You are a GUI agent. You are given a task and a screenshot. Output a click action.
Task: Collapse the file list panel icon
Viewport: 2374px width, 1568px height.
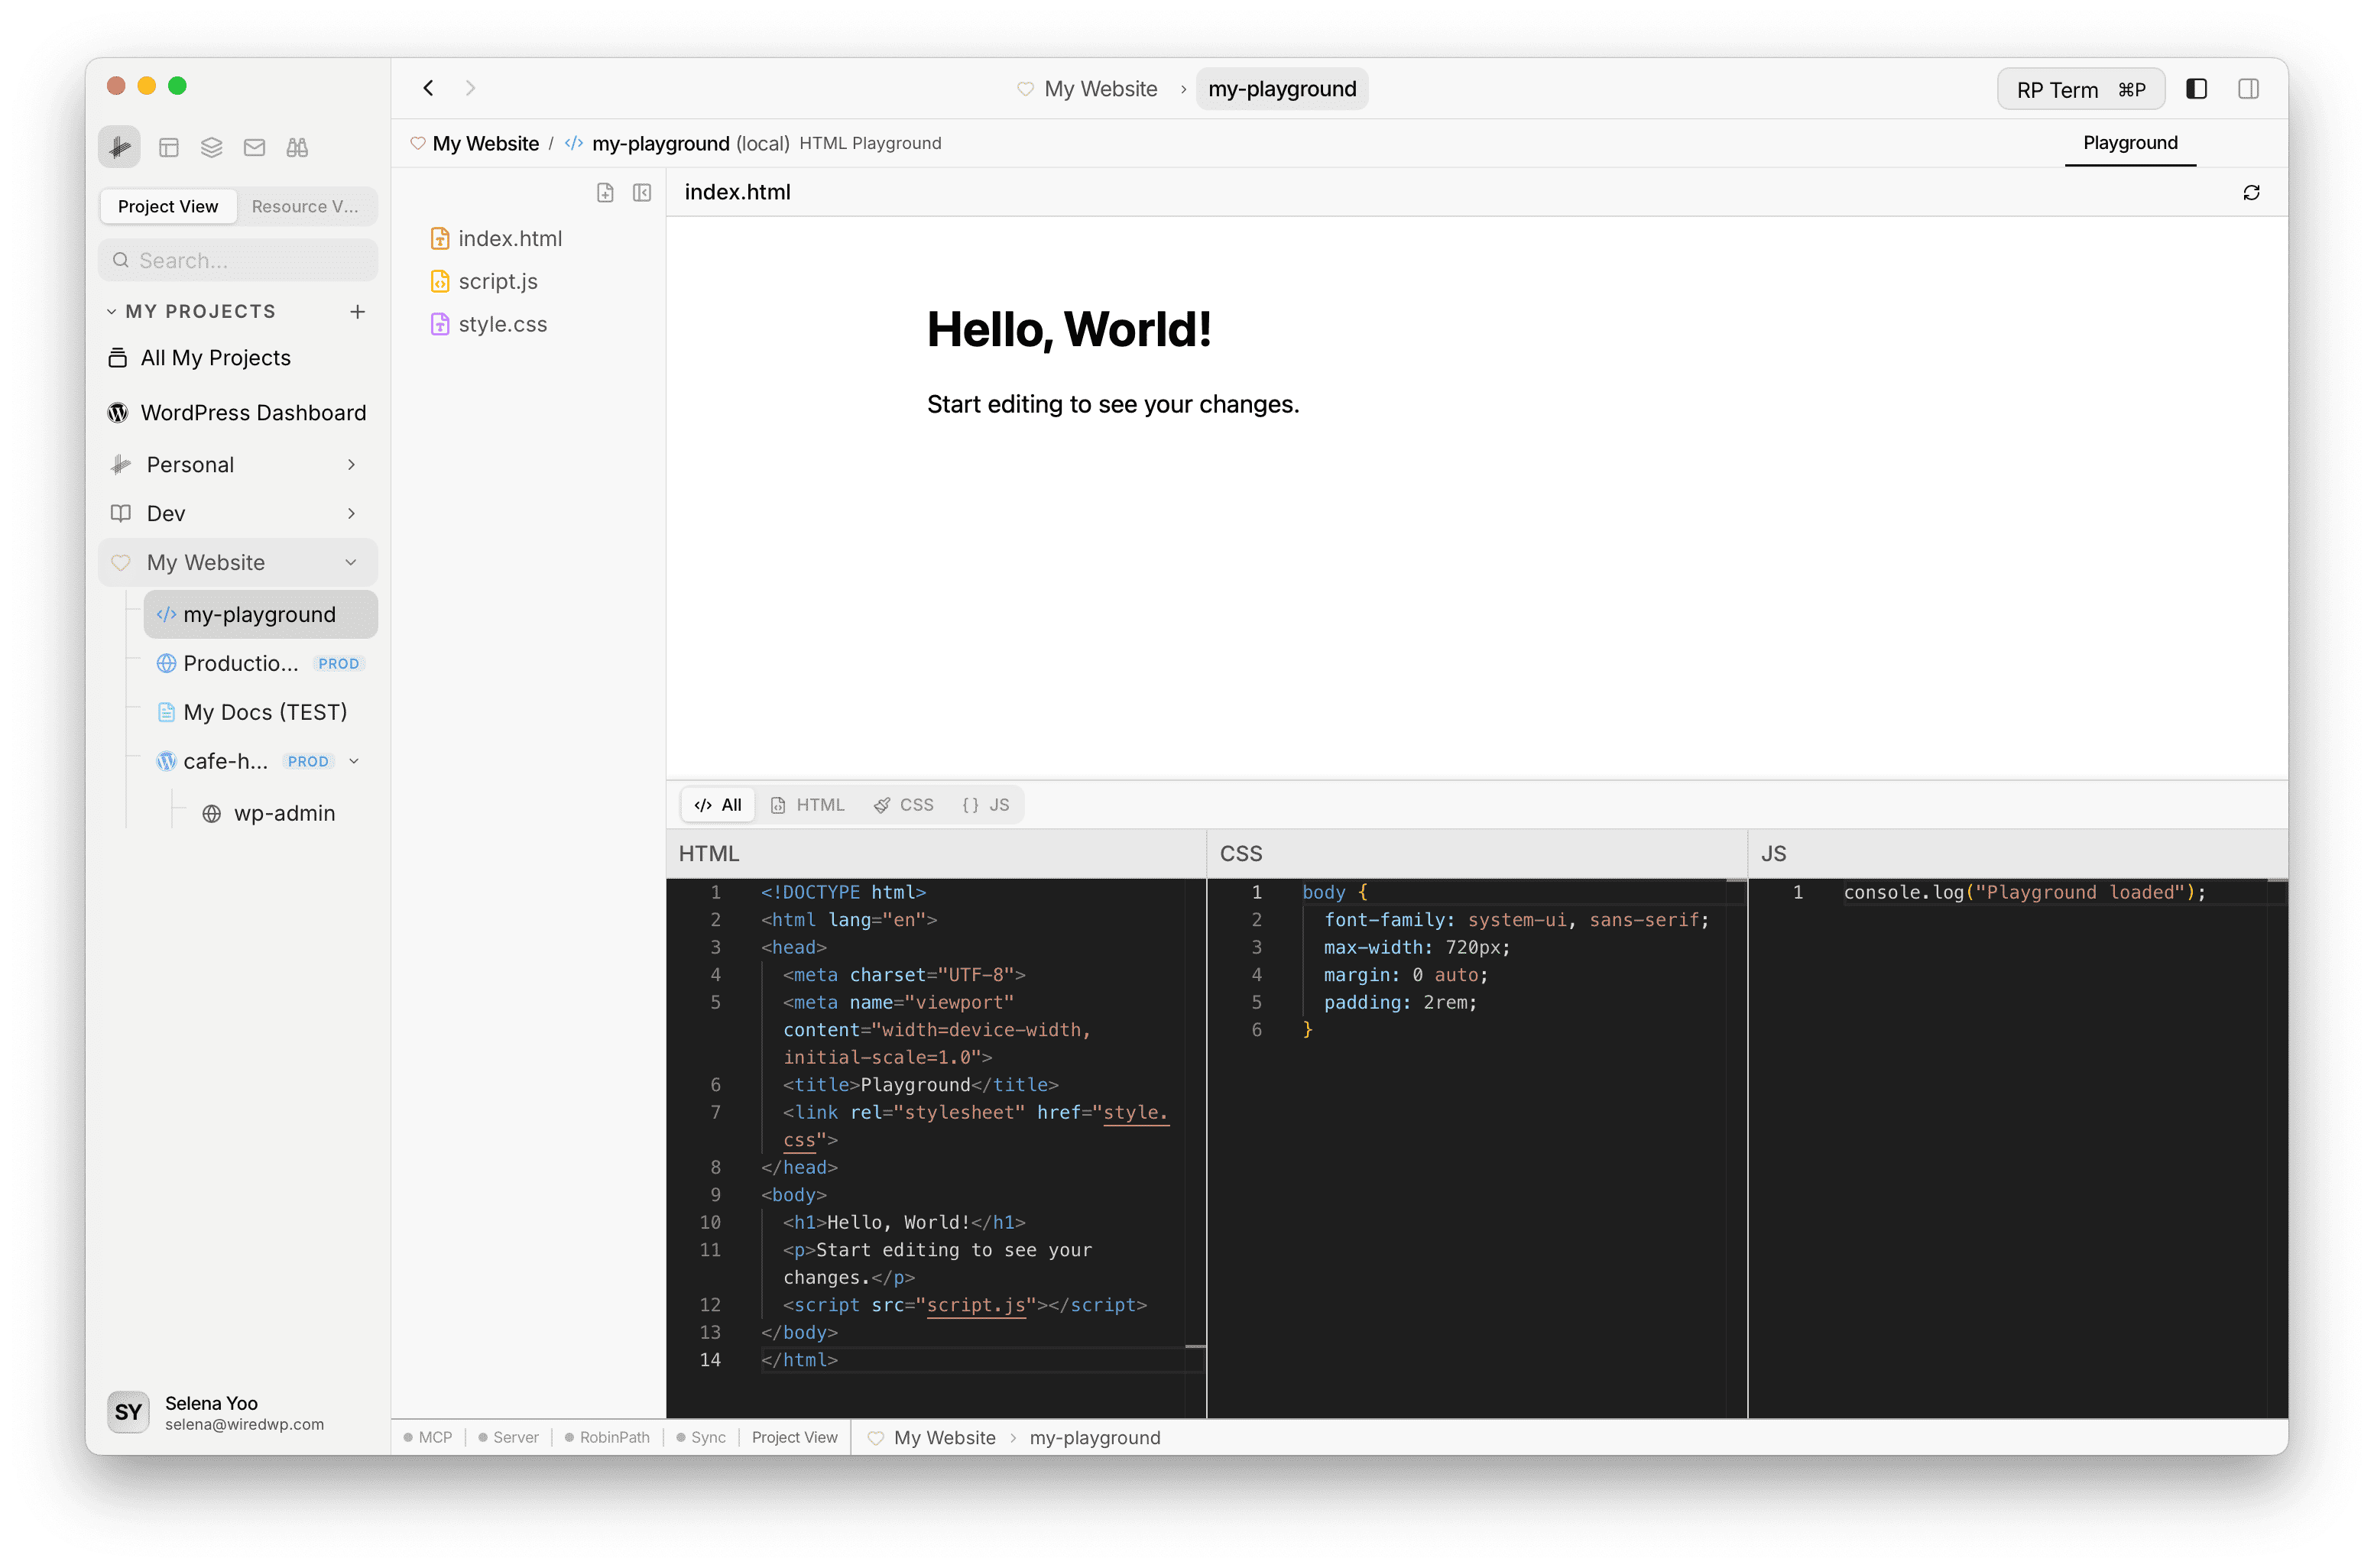pos(642,192)
